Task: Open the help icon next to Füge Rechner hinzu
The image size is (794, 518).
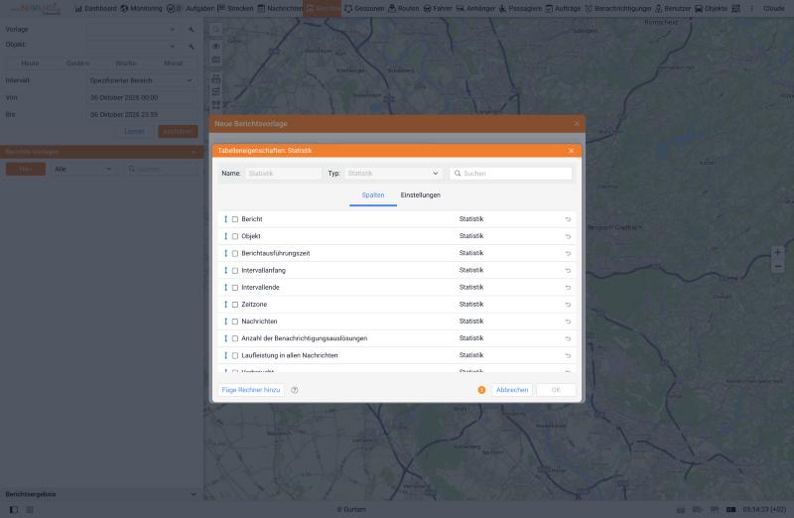Action: [294, 390]
